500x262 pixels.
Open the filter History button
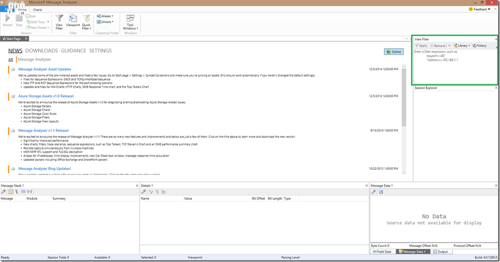coord(479,46)
